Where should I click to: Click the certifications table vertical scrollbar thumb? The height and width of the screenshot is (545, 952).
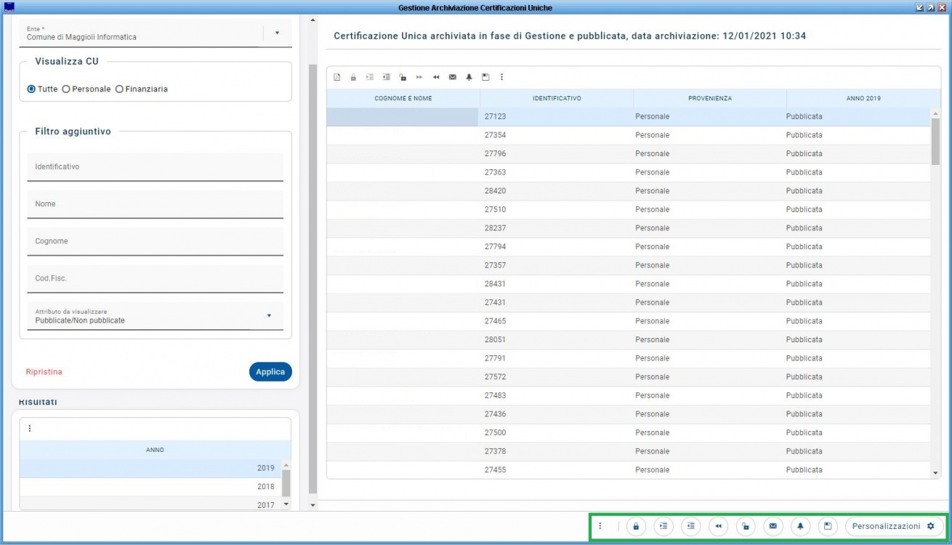point(935,142)
